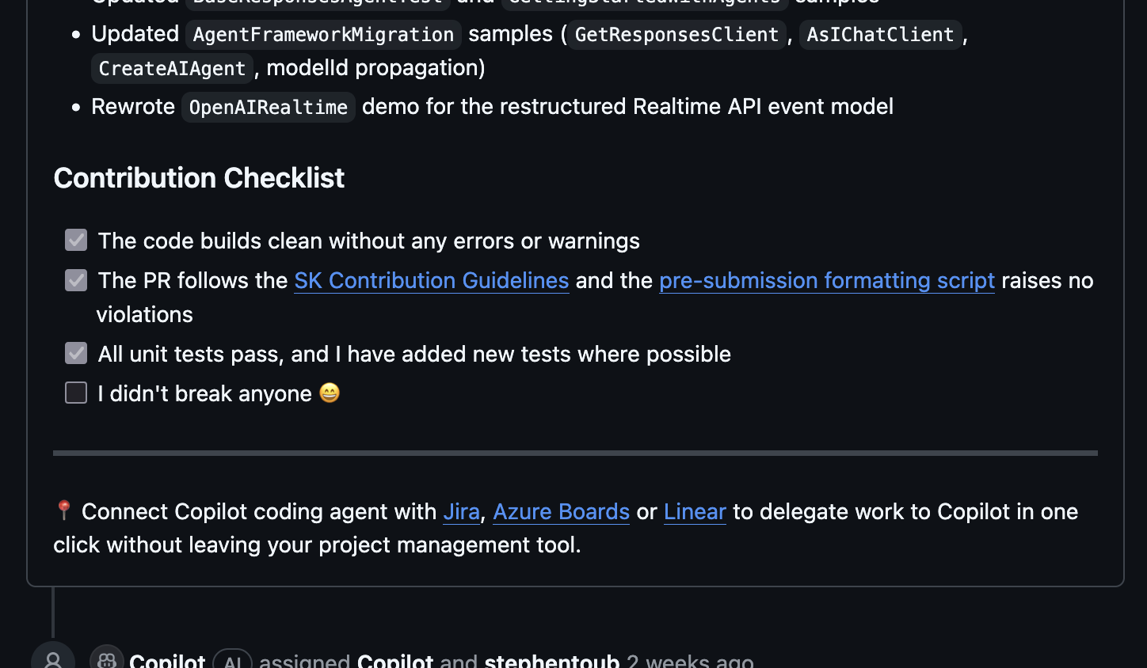Viewport: 1147px width, 668px height.
Task: Click the AgentFrameworkMigration code label
Action: point(323,35)
